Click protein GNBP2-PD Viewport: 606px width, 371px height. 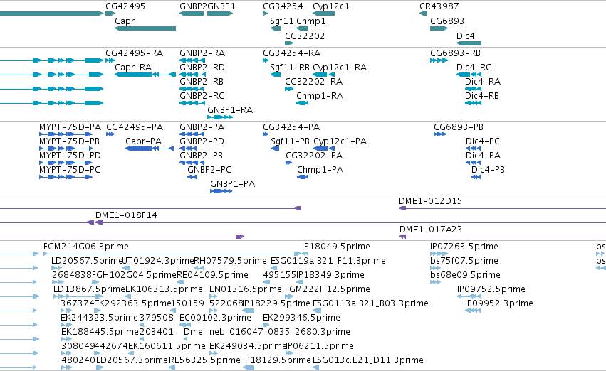pyautogui.click(x=202, y=141)
